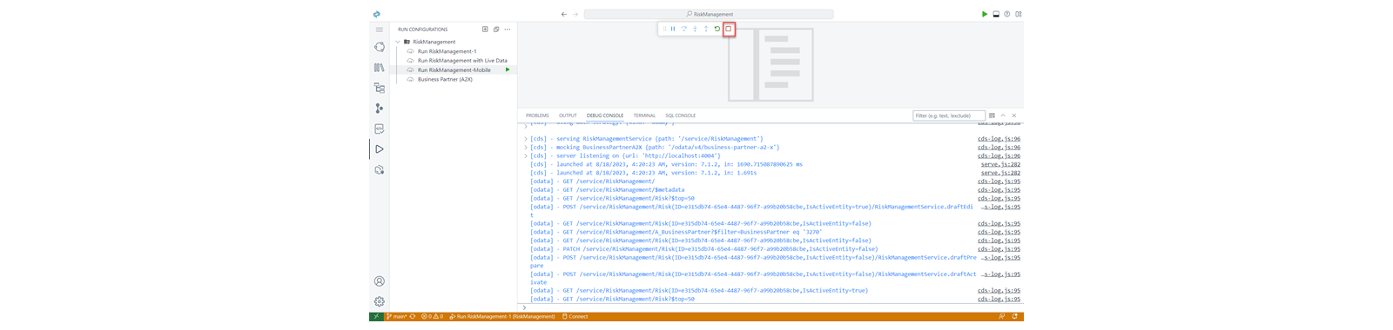The width and height of the screenshot is (1393, 330).
Task: Open the package icon above the accounts icon
Action: (x=379, y=170)
